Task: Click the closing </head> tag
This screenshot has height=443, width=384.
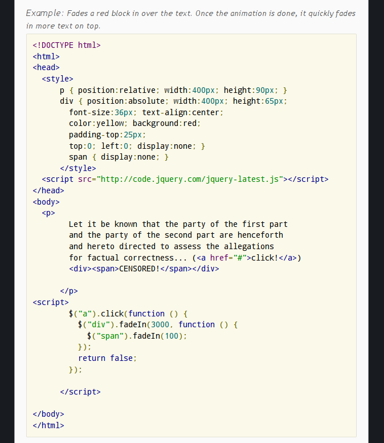Action: pos(48,190)
